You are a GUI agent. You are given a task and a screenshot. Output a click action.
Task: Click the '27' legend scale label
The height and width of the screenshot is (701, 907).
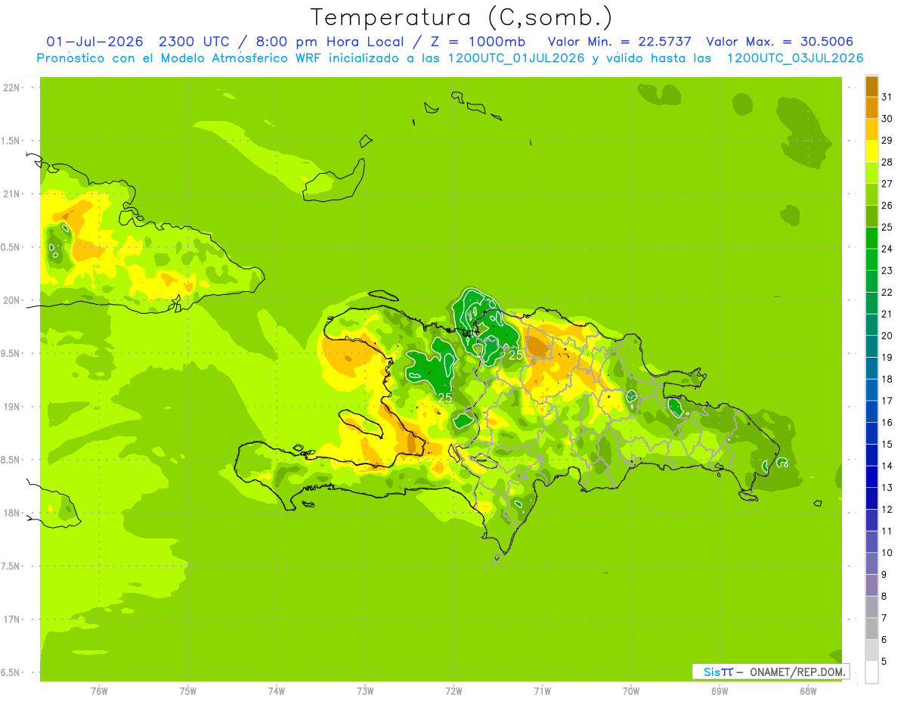tap(887, 184)
